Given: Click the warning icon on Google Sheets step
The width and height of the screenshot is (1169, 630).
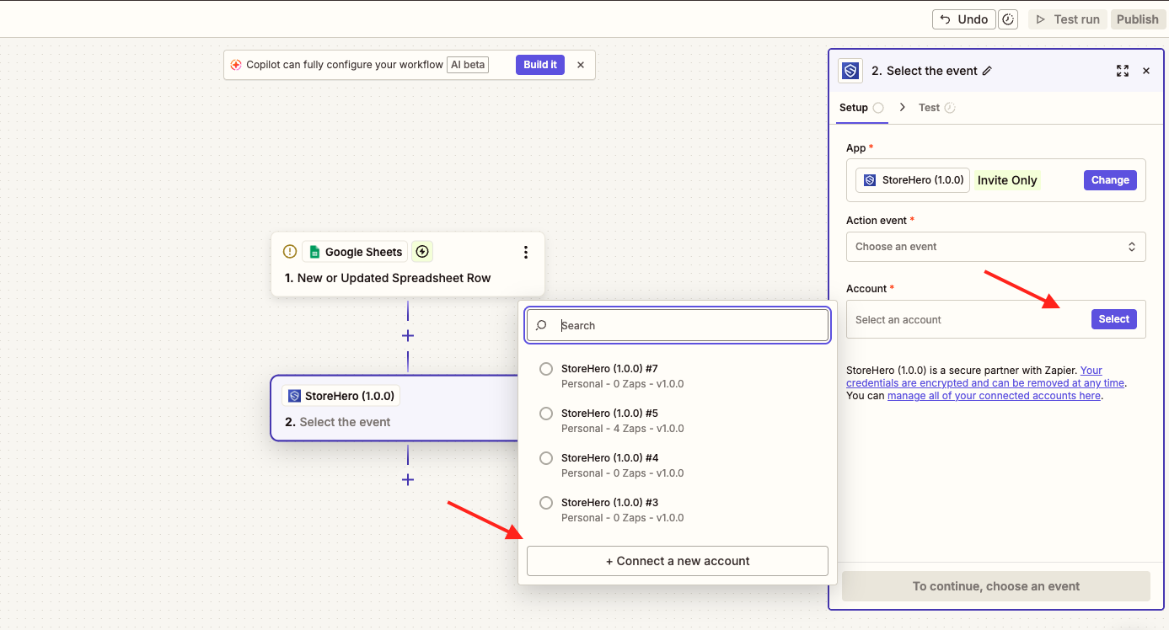Looking at the screenshot, I should point(290,251).
